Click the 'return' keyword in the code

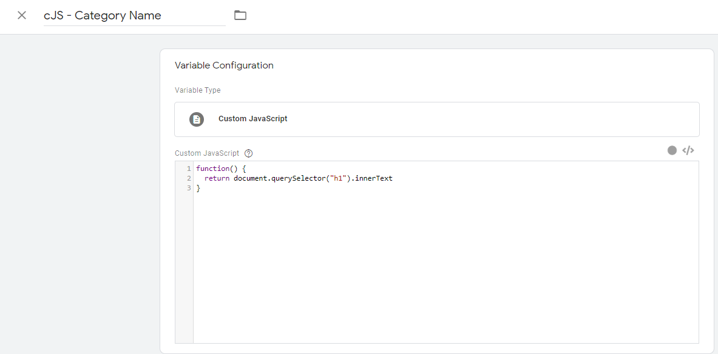(217, 178)
